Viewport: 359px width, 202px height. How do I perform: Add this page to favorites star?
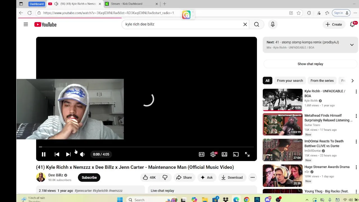tap(299, 13)
